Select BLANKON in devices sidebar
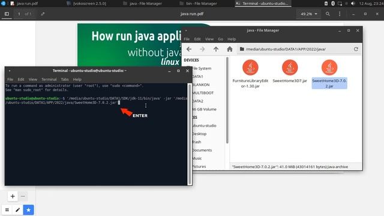384x216 pixels. point(201,85)
